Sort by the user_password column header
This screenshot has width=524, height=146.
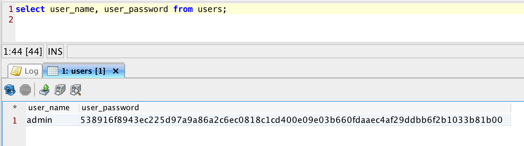(x=110, y=108)
